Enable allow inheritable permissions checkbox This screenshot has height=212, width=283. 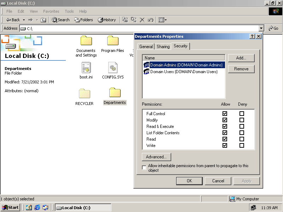[x=144, y=168]
